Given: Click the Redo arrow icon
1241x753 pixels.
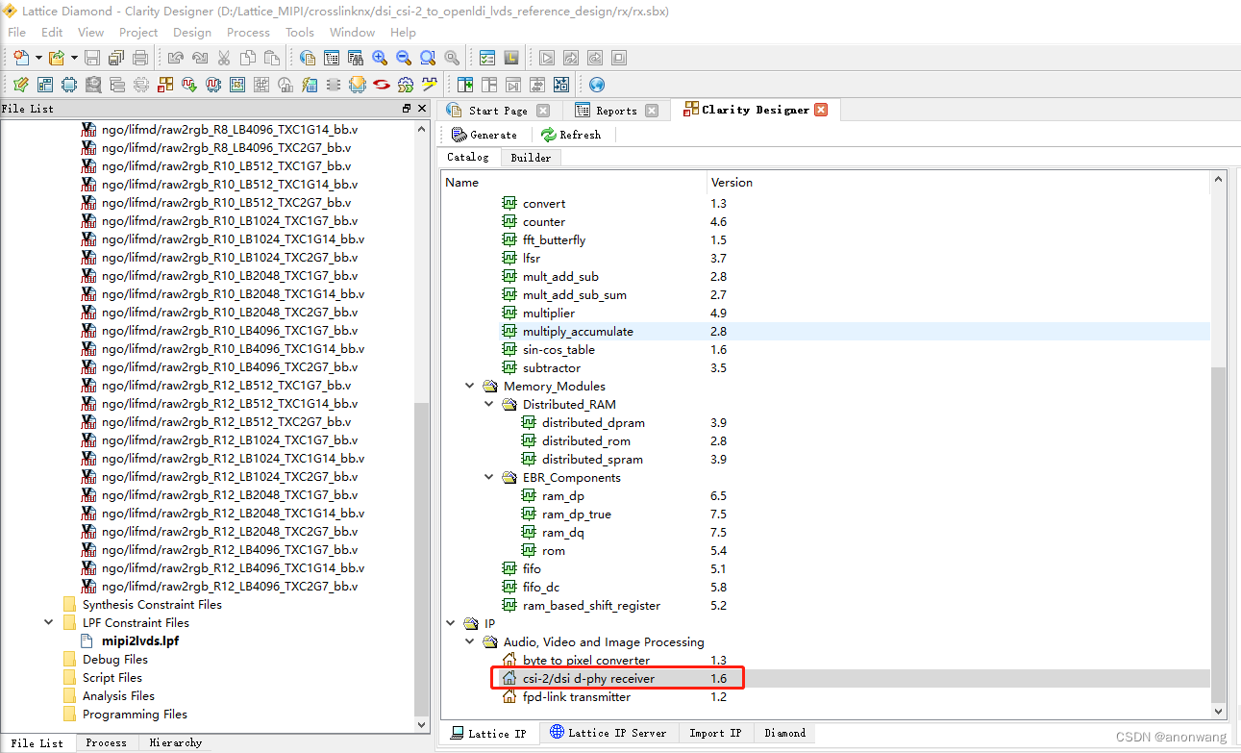Looking at the screenshot, I should coord(200,58).
